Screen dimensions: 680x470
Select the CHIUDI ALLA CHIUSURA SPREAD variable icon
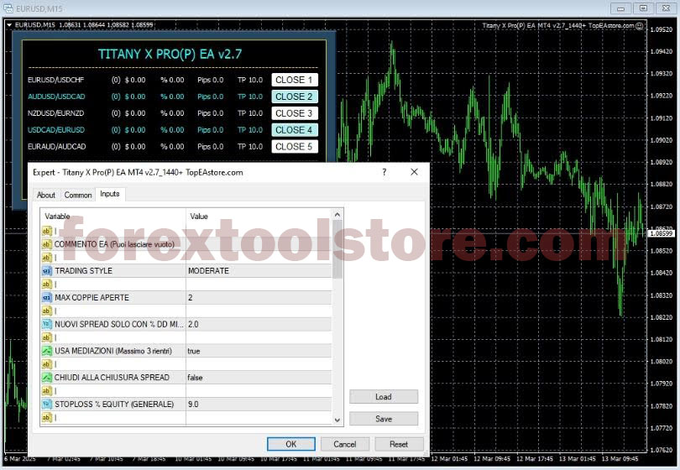47,378
